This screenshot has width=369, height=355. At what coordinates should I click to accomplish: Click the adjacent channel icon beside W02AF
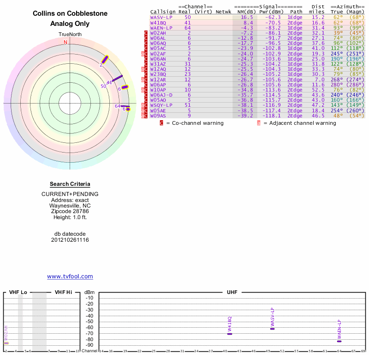(143, 54)
